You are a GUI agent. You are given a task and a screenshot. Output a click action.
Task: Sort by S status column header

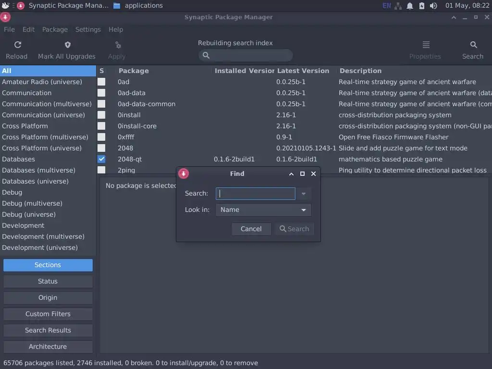point(102,71)
